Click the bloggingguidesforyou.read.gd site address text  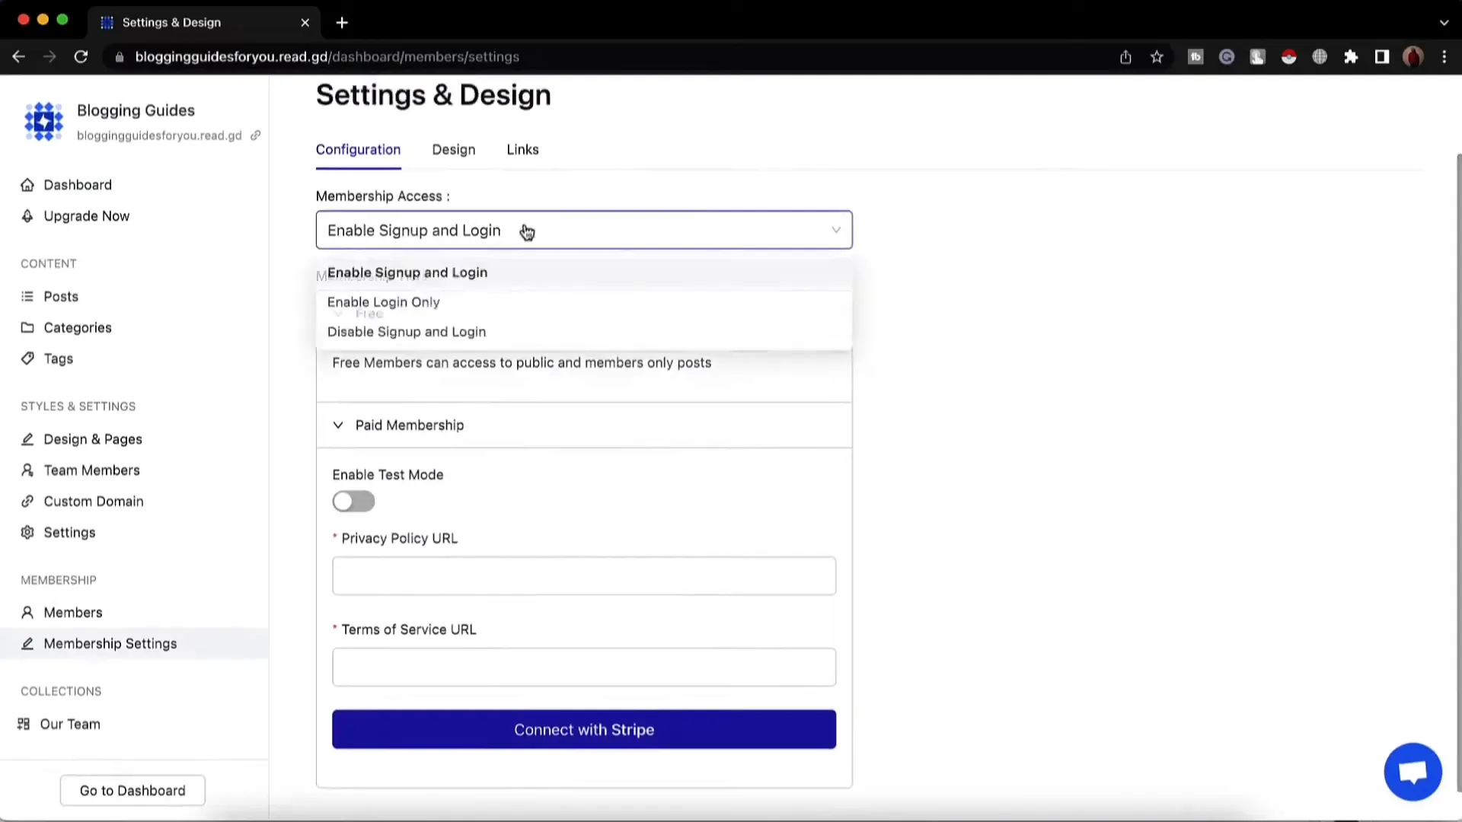(x=159, y=135)
